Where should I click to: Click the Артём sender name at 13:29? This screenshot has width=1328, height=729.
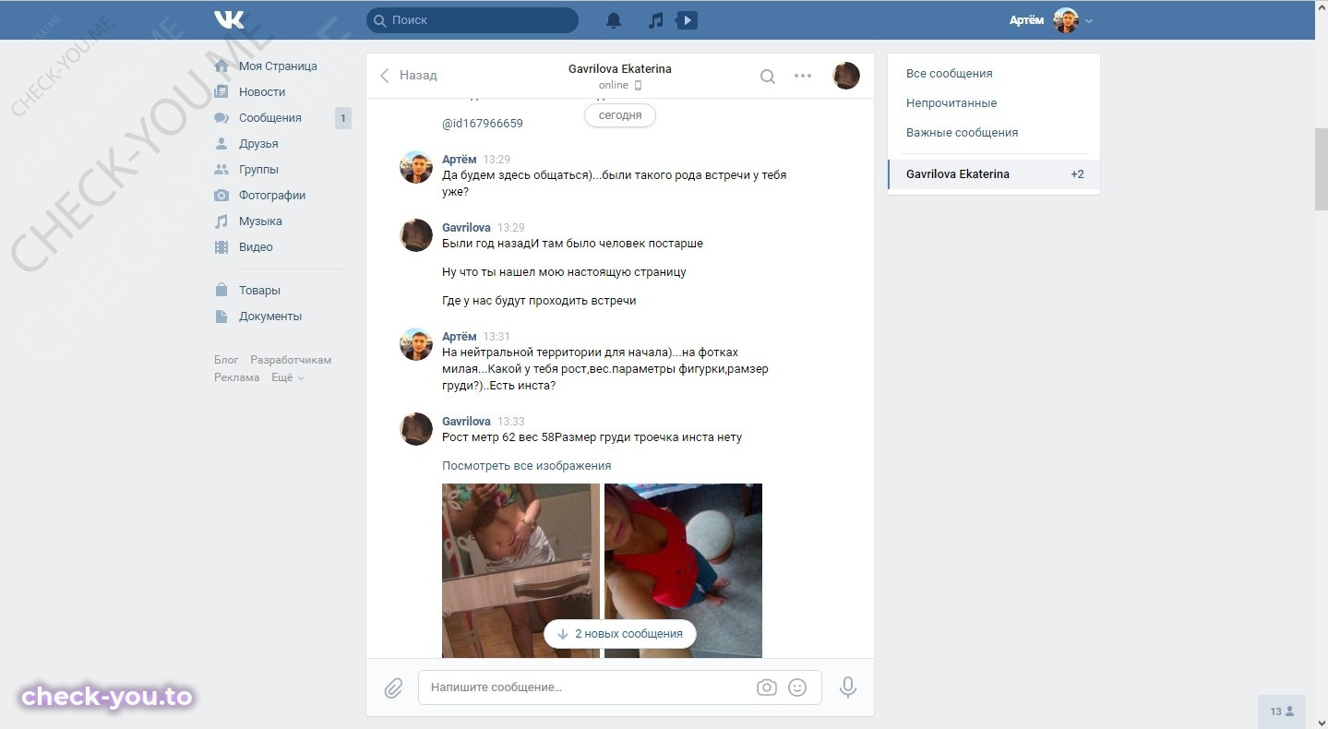coord(460,160)
